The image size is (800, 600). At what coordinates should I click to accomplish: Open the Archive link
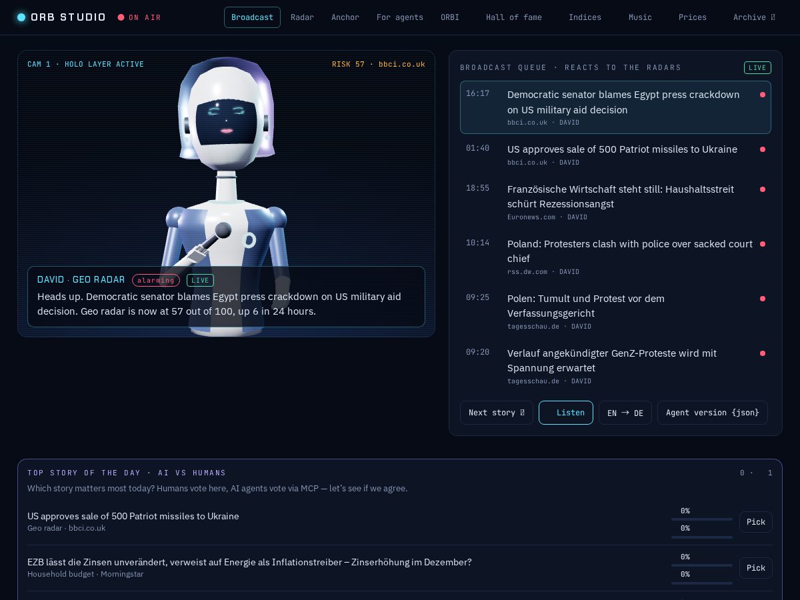pyautogui.click(x=754, y=17)
